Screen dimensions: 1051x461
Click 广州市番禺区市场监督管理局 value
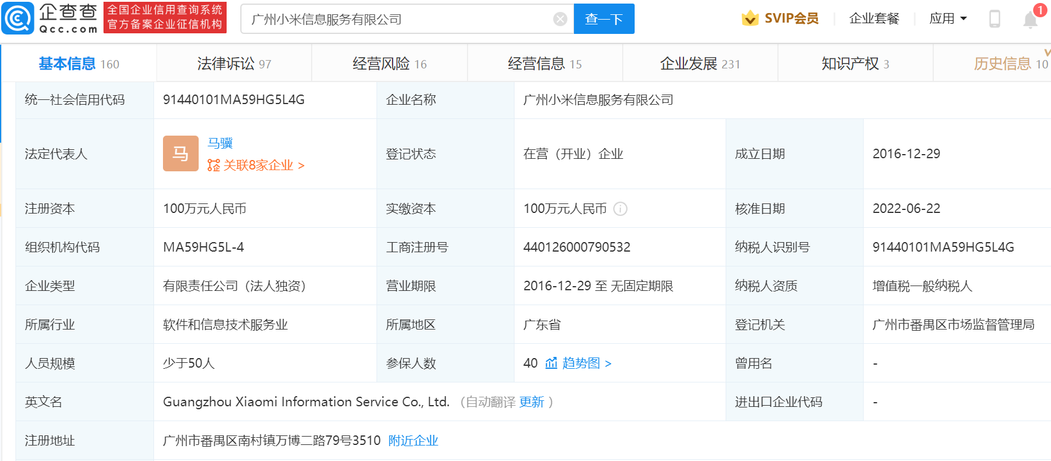point(953,325)
